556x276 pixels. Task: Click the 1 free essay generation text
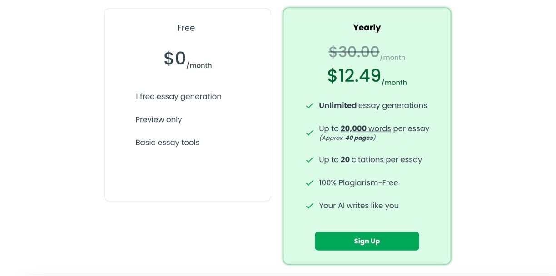[x=179, y=97]
